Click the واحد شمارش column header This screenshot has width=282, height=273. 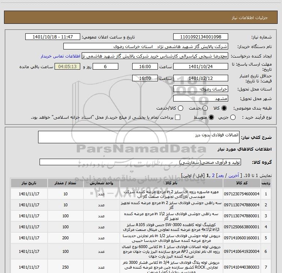pos(101,183)
